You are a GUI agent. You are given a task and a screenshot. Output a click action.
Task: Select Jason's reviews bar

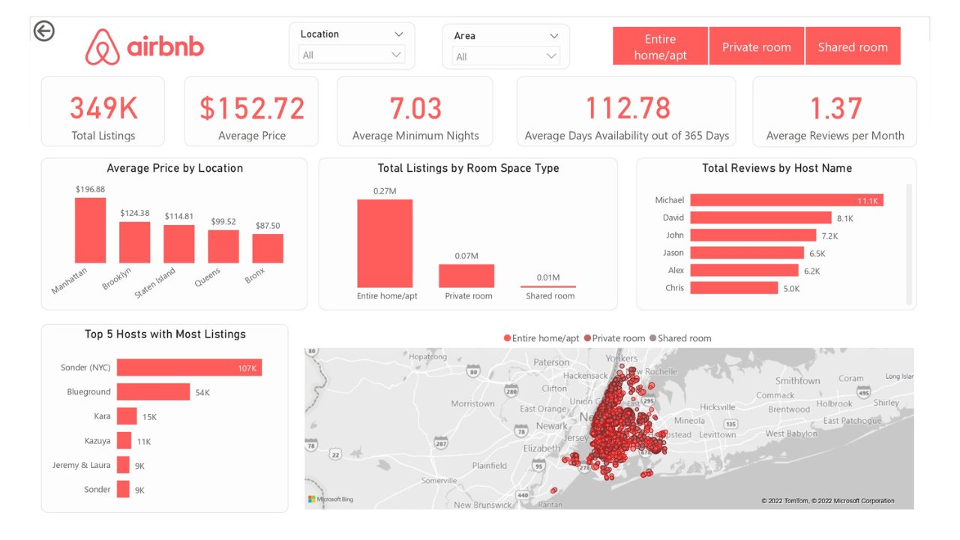[747, 253]
